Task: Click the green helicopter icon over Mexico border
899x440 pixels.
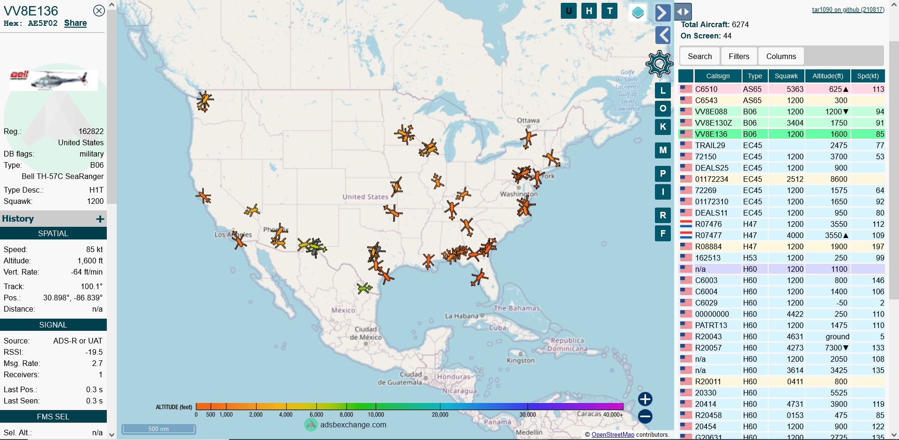Action: coord(364,288)
